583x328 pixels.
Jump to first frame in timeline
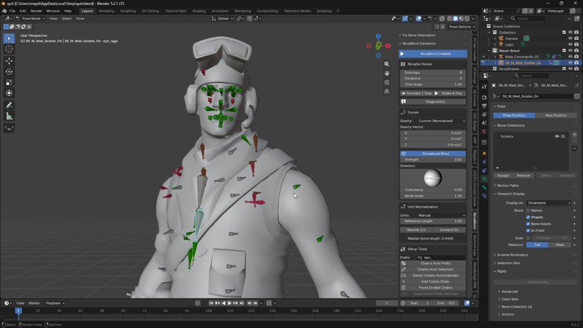coord(211,303)
